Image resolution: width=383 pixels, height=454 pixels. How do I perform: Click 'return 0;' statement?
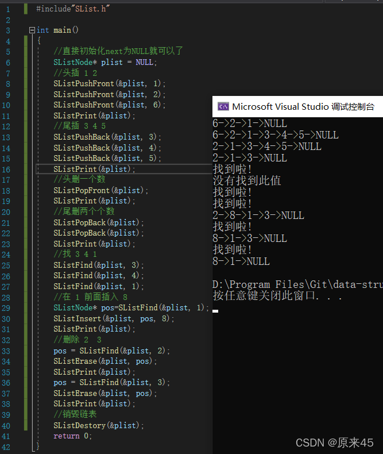(x=72, y=436)
